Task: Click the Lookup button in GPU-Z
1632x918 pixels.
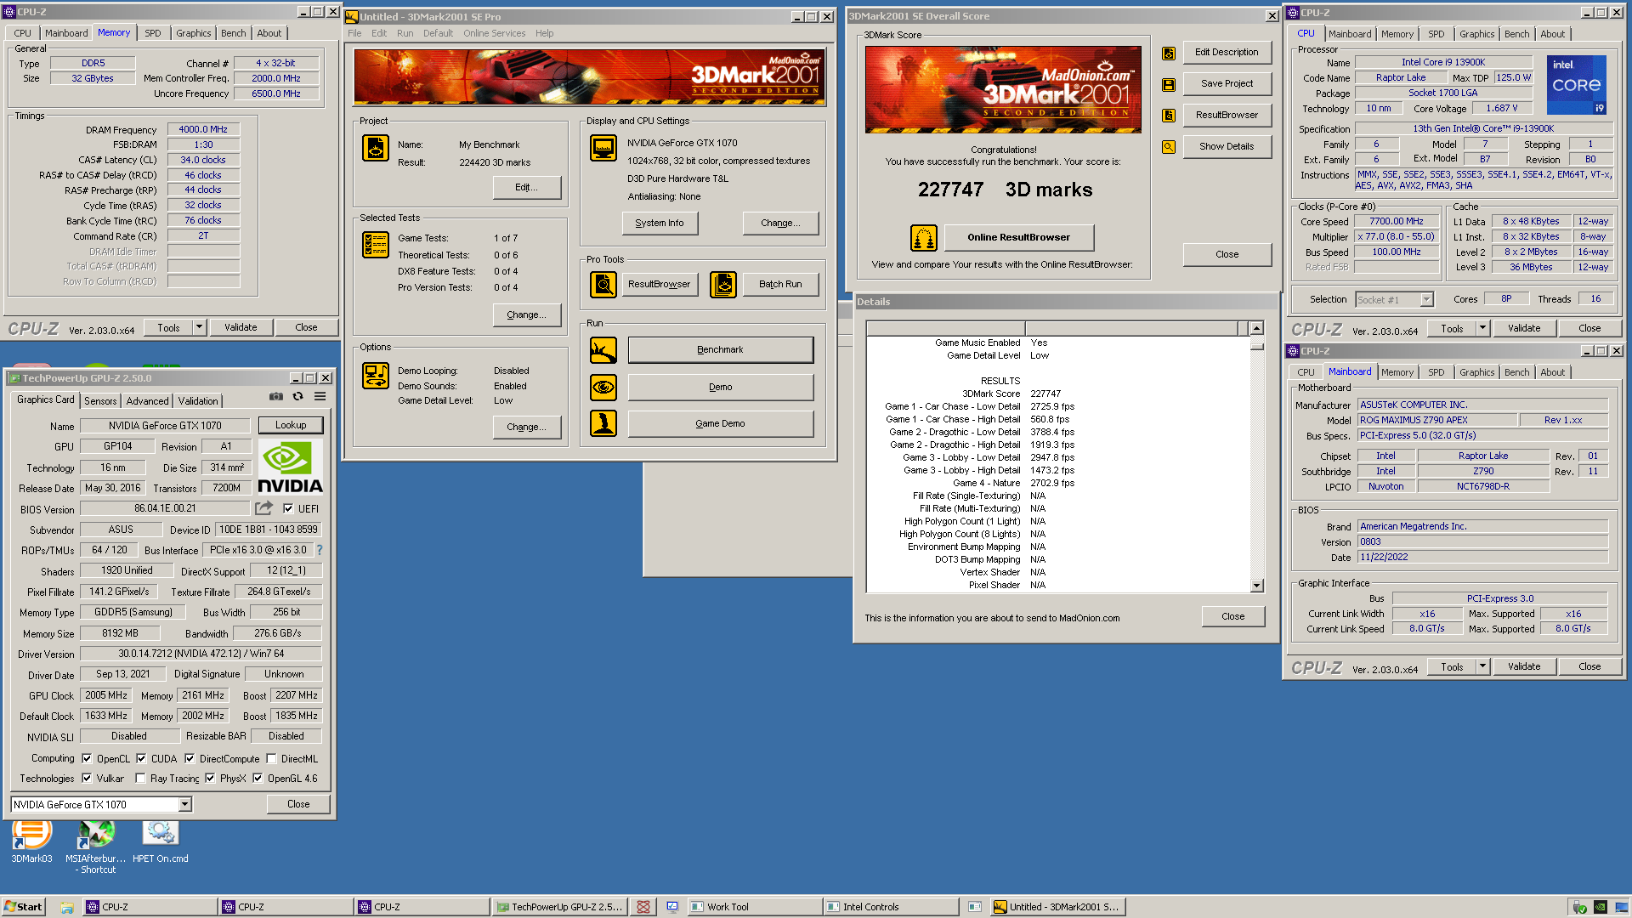Action: tap(291, 425)
